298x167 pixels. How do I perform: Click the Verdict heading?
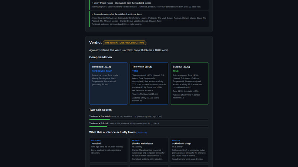[x=95, y=42]
